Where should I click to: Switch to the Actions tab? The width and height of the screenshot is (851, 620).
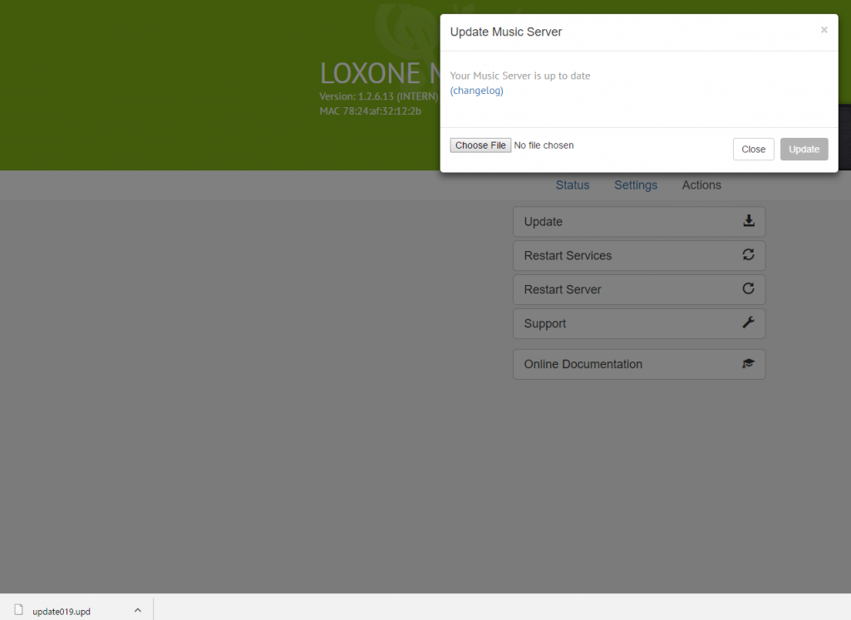(701, 185)
